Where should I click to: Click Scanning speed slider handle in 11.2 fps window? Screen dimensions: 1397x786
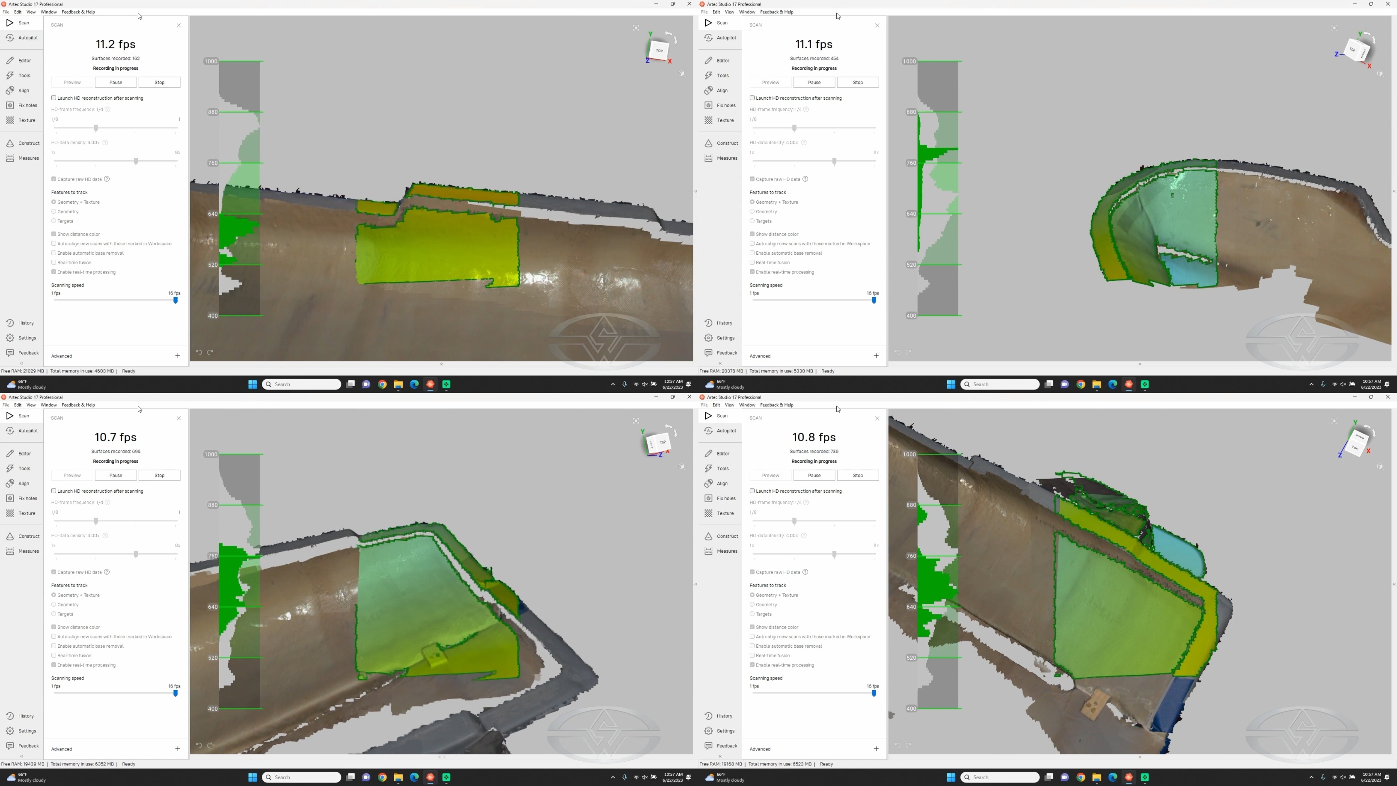point(175,301)
